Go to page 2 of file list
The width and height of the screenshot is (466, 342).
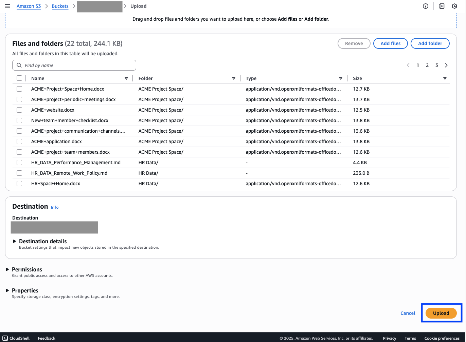(x=427, y=65)
